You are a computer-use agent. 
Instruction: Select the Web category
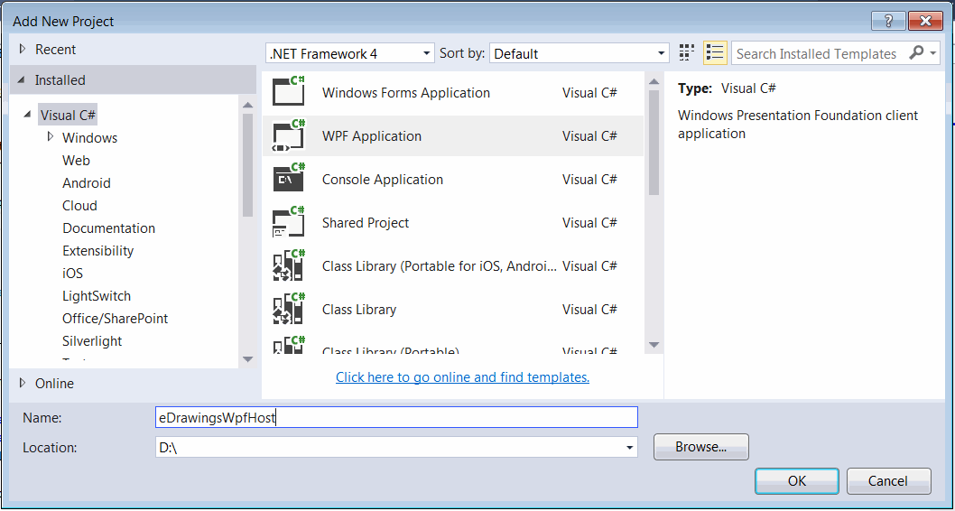[76, 160]
